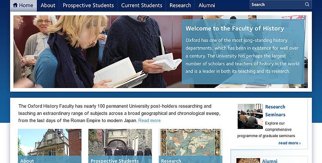Click the Alumni sidebar thumbnail image
The height and width of the screenshot is (163, 322).
point(248,161)
